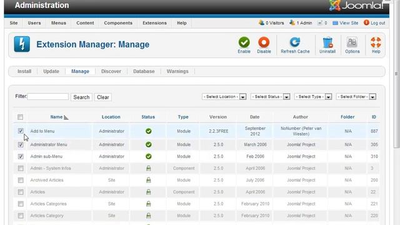Uncheck the Administrator Menu checkbox
Screen dimensions: 400x225
[x=21, y=144]
